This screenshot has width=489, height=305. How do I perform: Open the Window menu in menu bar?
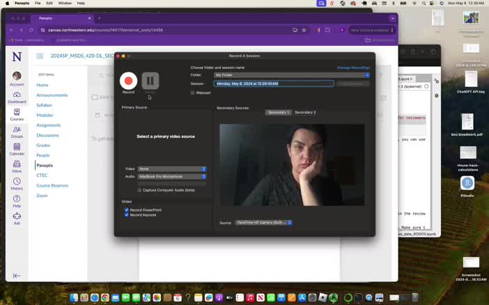(x=64, y=3)
